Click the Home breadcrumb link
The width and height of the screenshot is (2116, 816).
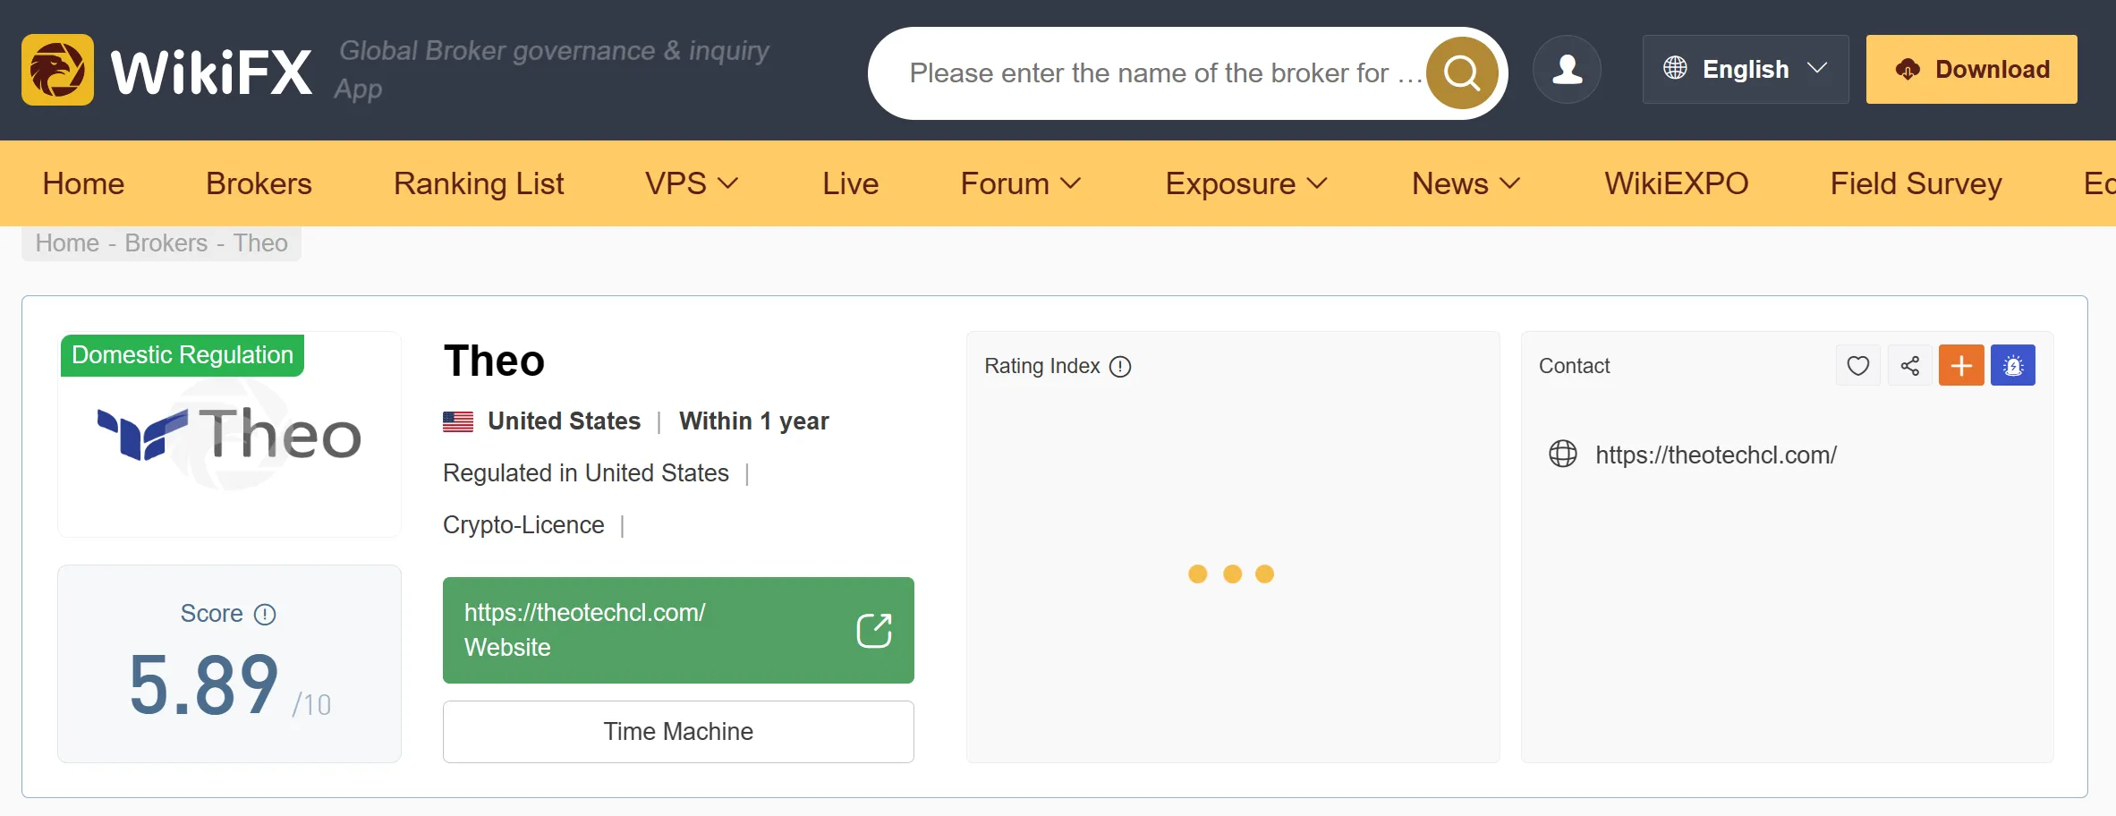[67, 243]
